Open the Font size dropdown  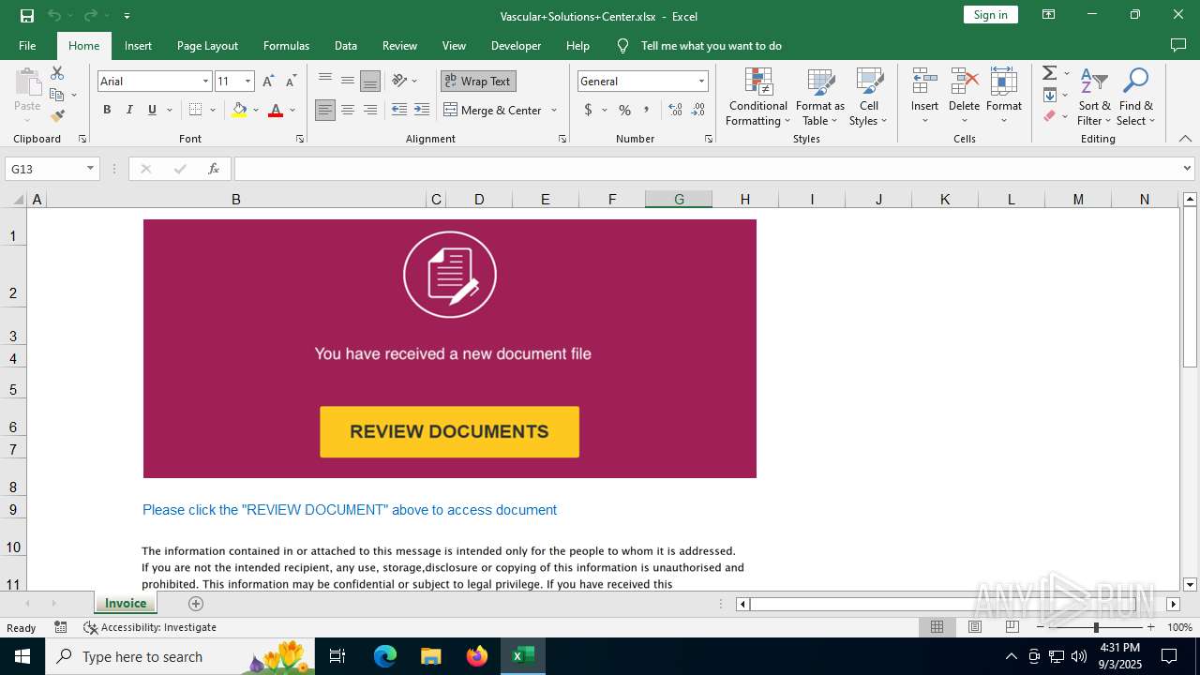(x=247, y=82)
